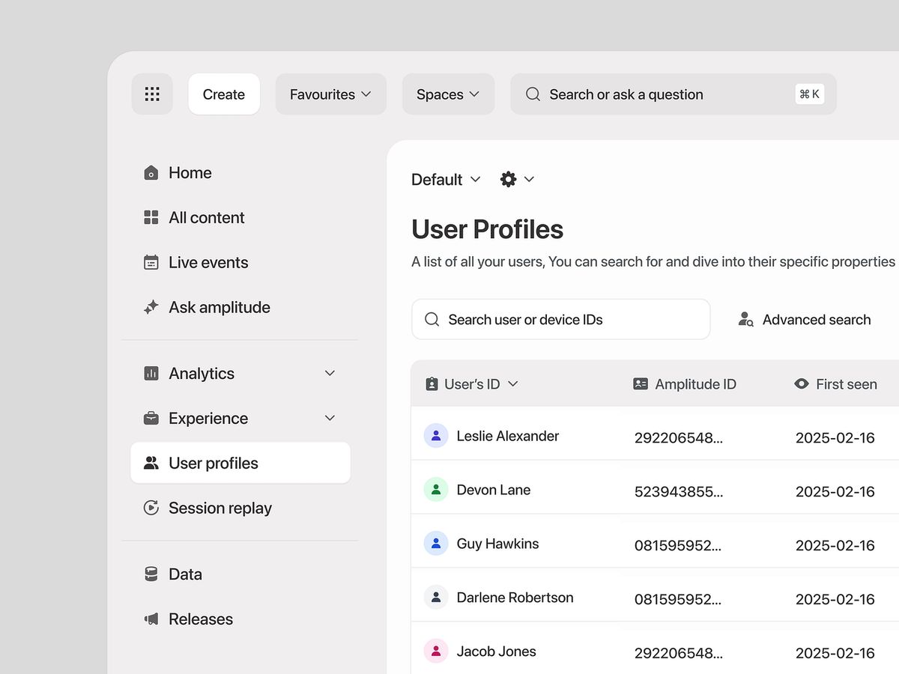Open Live events from sidebar

208,263
